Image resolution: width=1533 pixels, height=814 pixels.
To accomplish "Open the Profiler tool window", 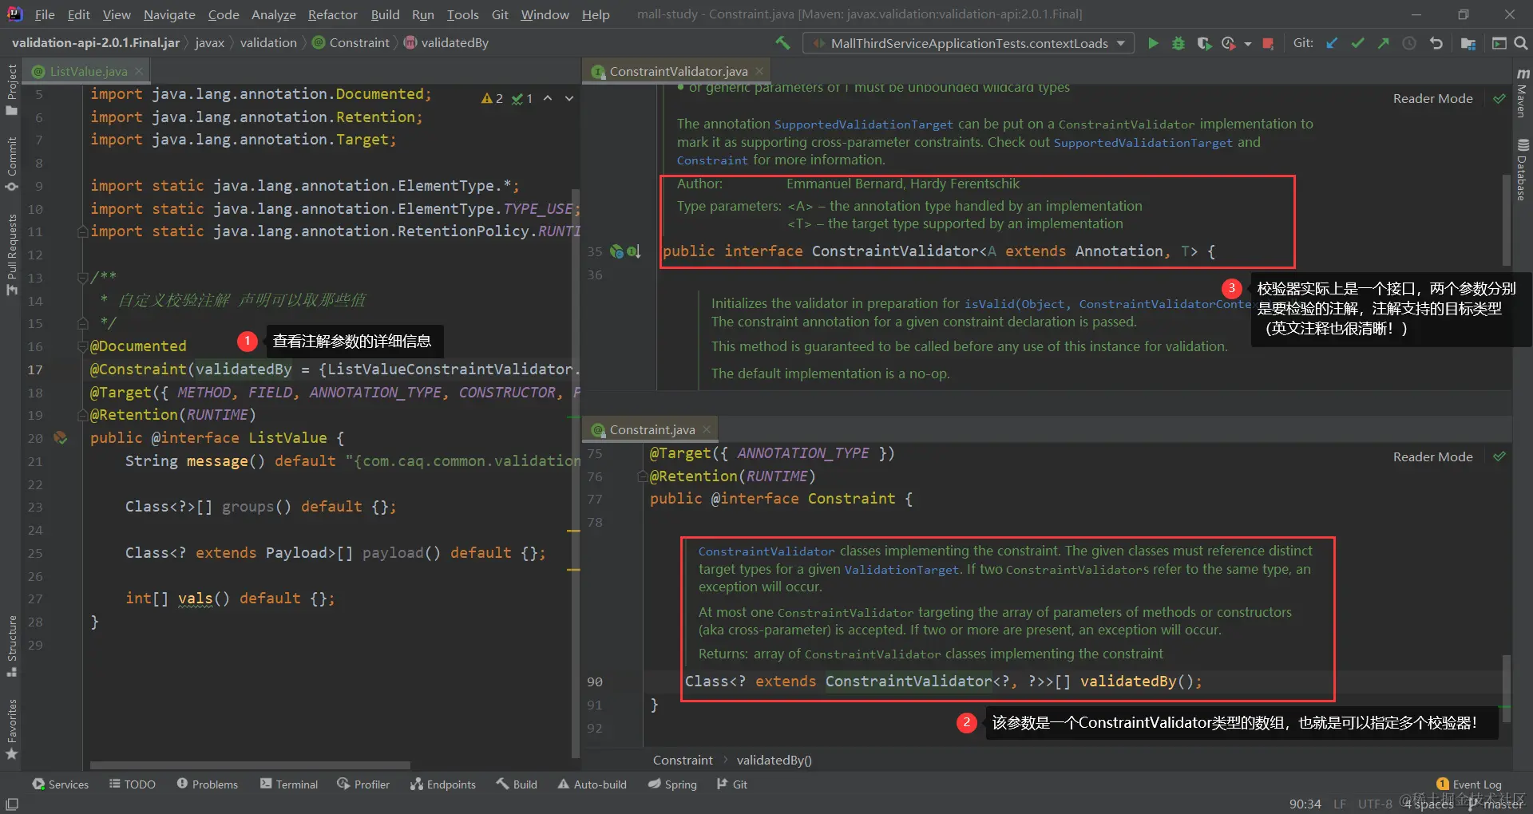I will (x=363, y=784).
